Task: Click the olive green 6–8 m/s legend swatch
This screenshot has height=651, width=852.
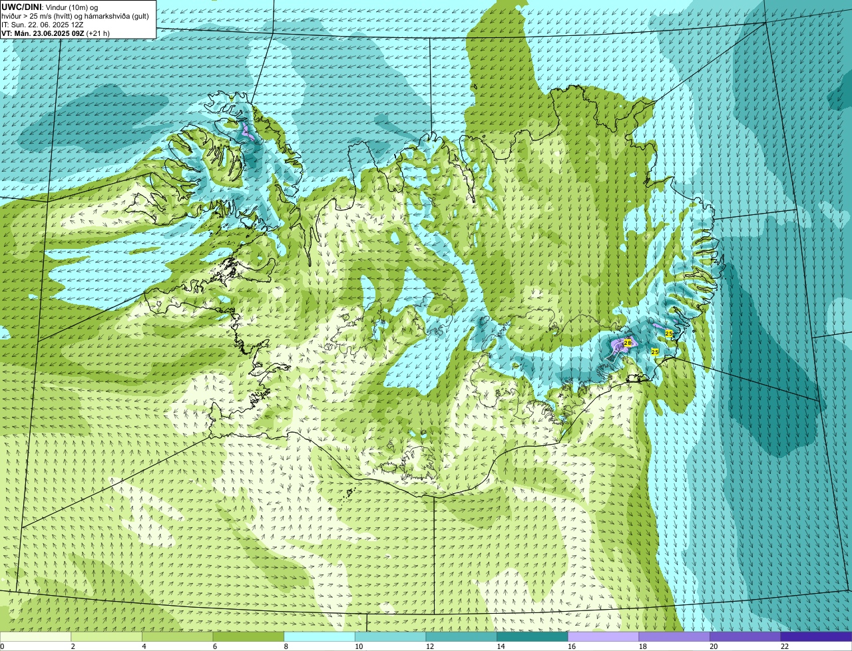Action: (248, 636)
